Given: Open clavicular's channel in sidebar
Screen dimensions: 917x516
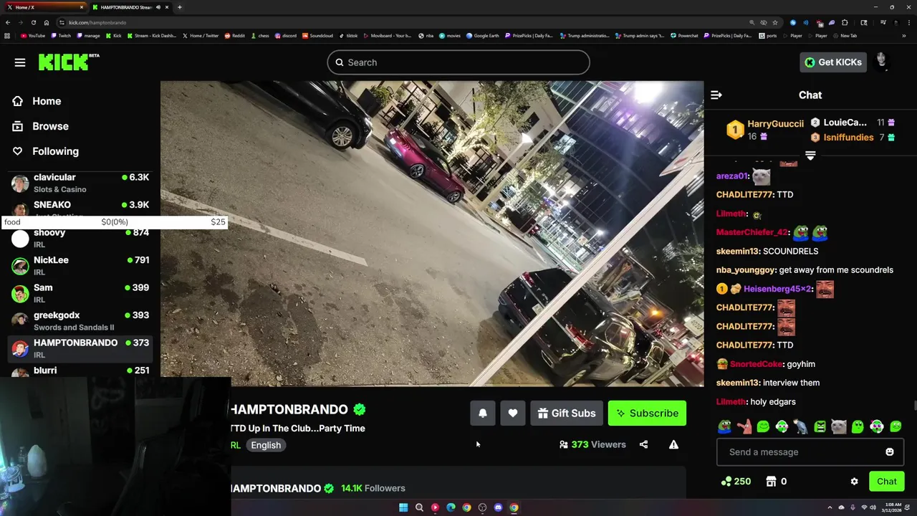Looking at the screenshot, I should tap(80, 183).
